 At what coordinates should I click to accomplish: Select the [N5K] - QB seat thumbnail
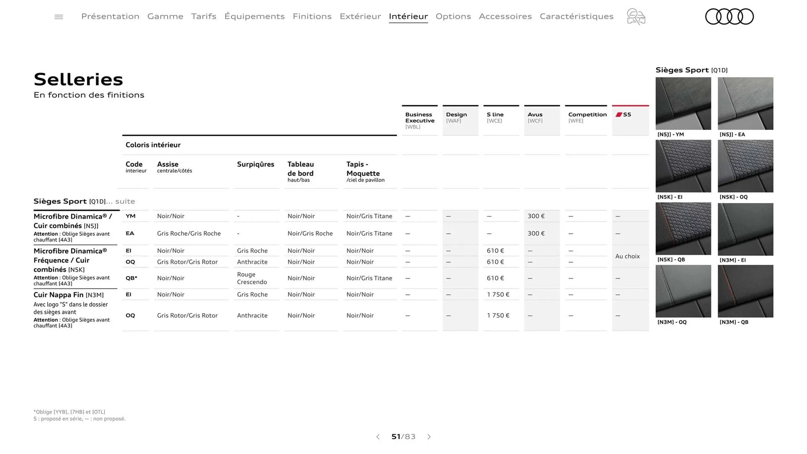[x=683, y=229]
